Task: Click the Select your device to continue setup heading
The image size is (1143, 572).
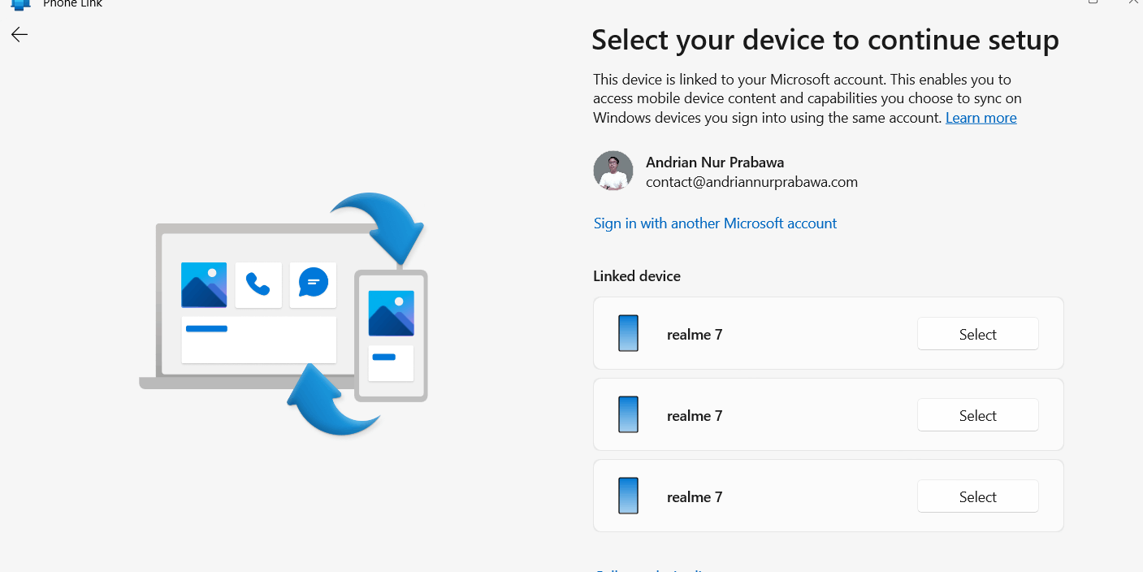Action: [x=825, y=40]
